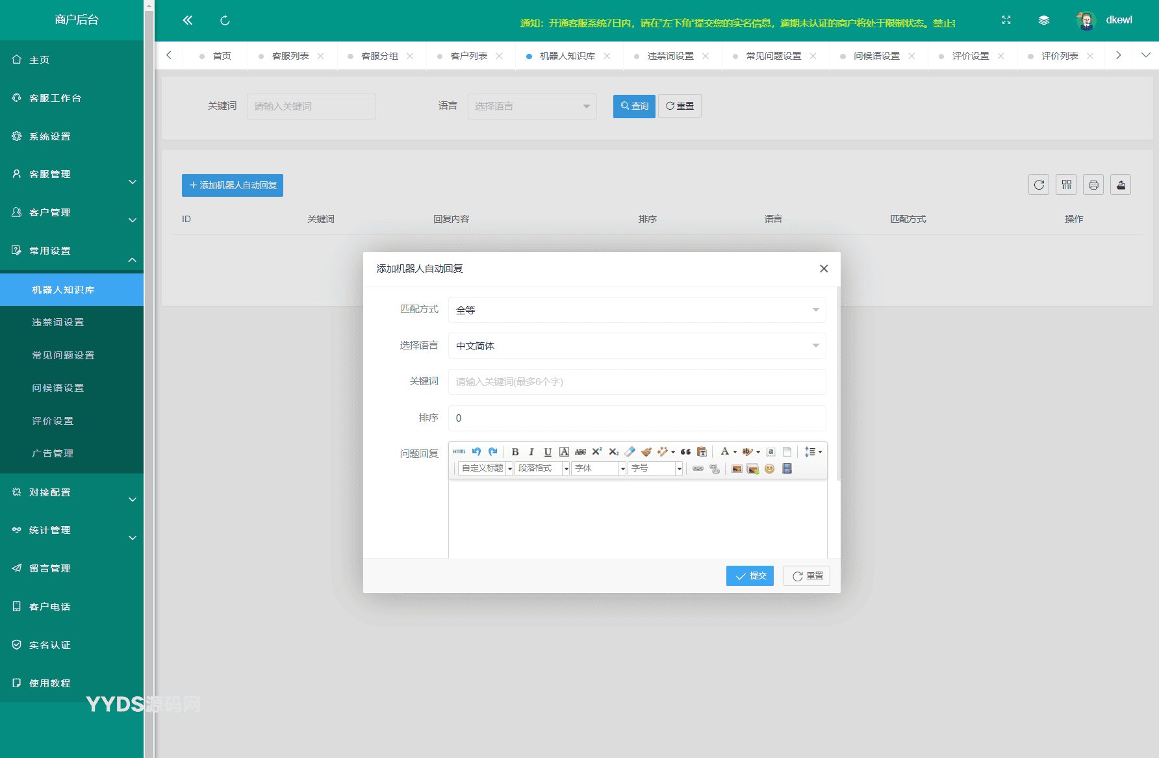Insert blockquote via quote icon
Viewport: 1159px width, 758px height.
pyautogui.click(x=685, y=451)
